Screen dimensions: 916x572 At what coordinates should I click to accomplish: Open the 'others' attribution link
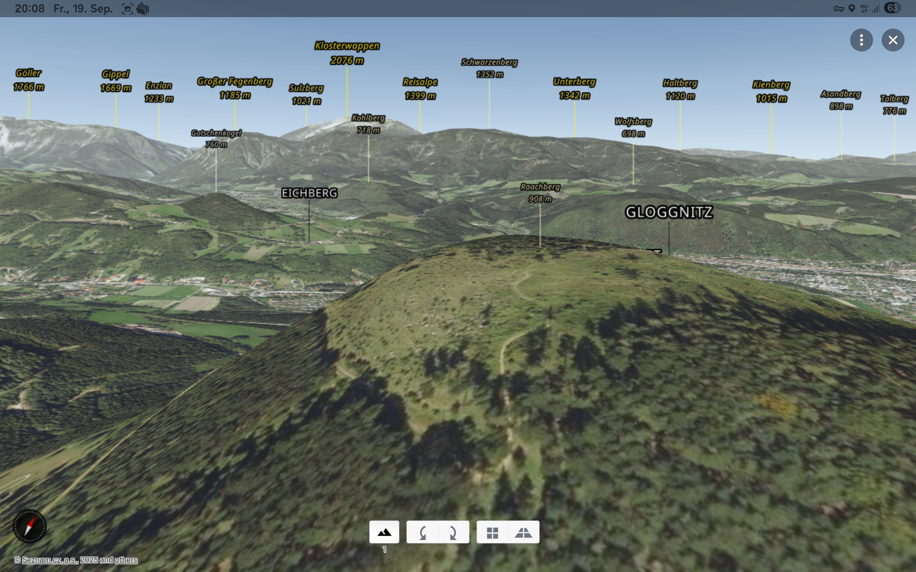126,560
